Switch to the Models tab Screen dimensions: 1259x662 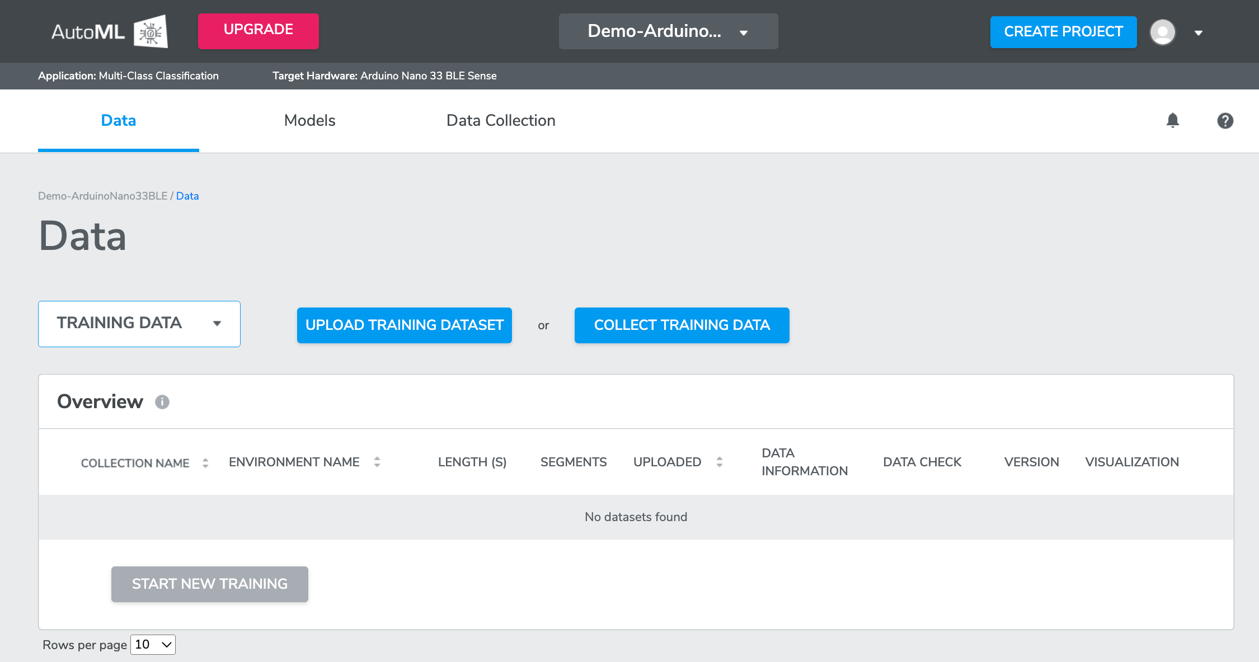pos(309,120)
